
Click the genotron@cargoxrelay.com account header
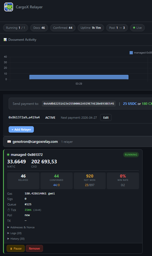point(78,142)
